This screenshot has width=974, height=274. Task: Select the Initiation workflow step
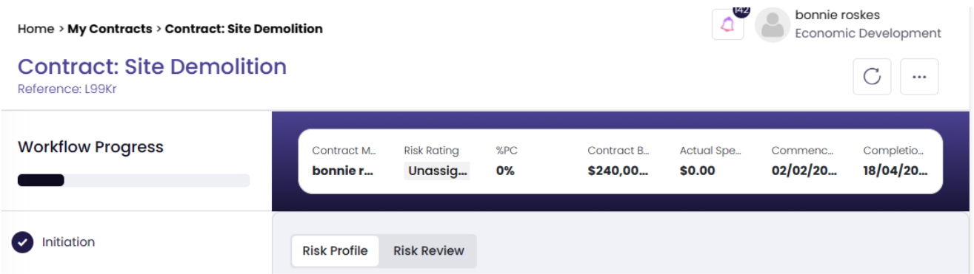68,242
